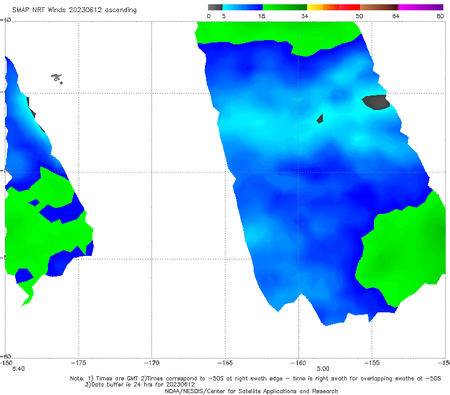The width and height of the screenshot is (450, 395).
Task: Choose the green segment of the color bar
Action: tap(285, 7)
